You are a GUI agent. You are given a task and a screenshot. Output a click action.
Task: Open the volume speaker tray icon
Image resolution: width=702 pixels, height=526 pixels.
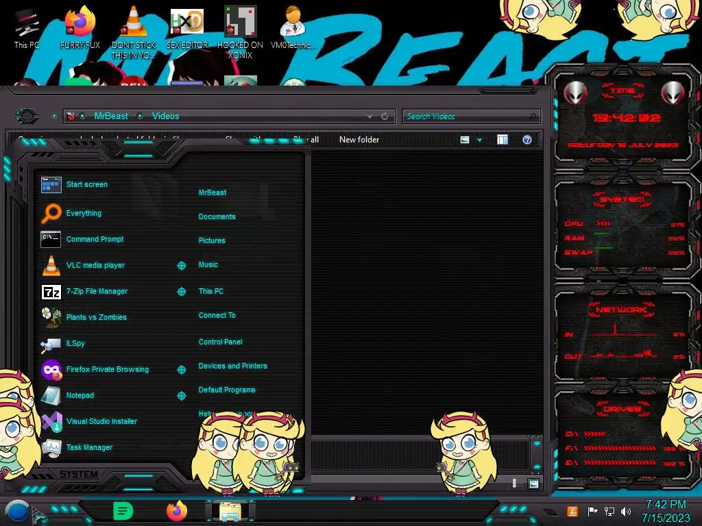[x=625, y=511]
